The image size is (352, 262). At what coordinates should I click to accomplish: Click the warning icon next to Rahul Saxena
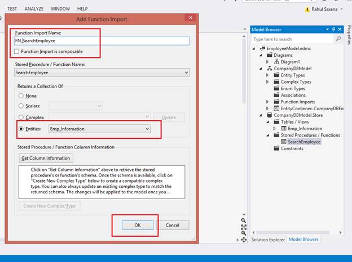307,10
